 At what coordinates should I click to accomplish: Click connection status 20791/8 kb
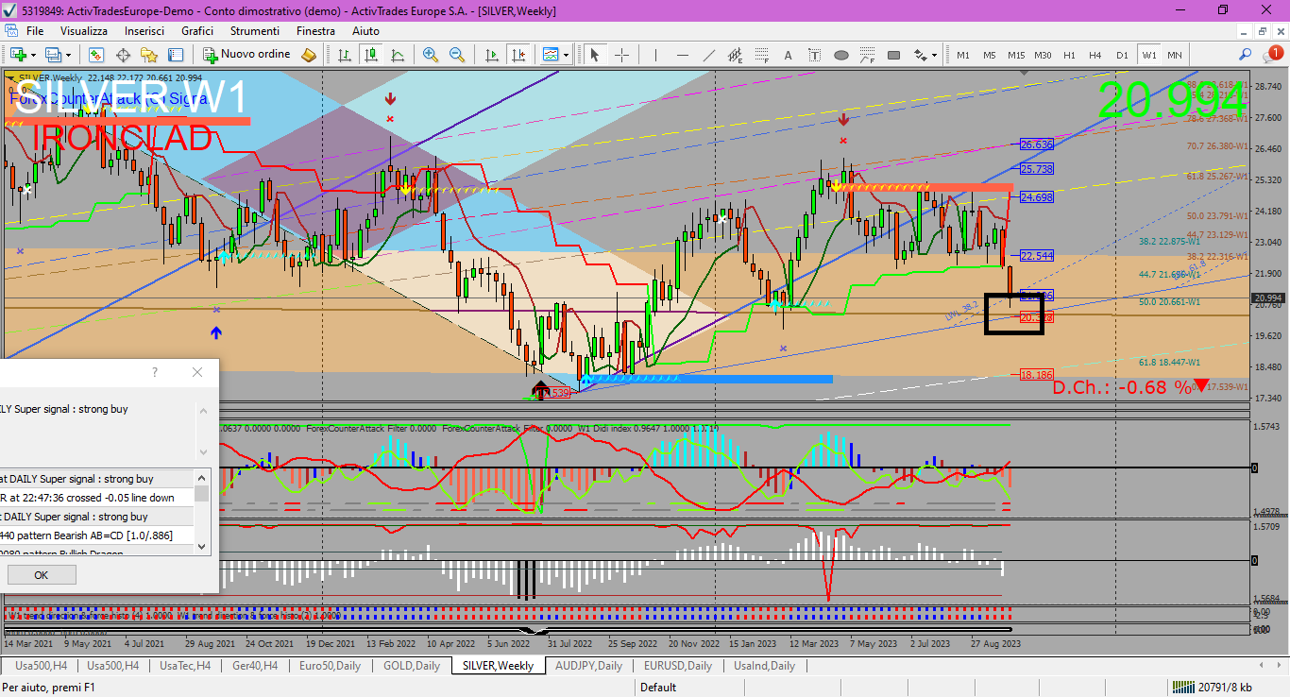point(1212,688)
